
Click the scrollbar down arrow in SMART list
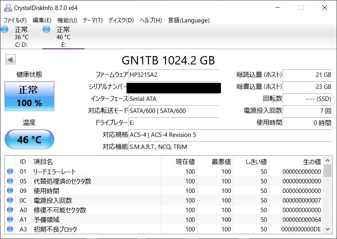pos(327,229)
